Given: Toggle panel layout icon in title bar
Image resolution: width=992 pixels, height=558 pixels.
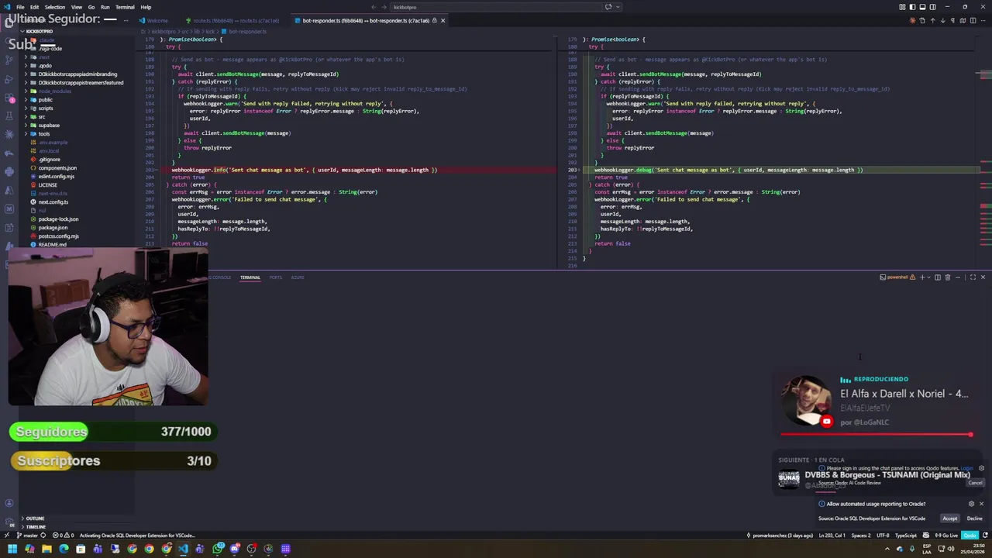Looking at the screenshot, I should point(922,7).
